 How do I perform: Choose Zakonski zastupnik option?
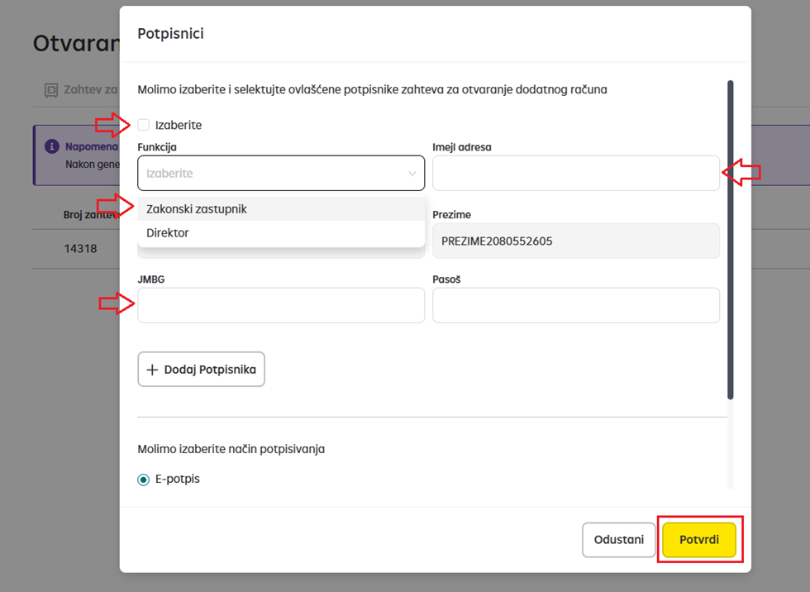(x=281, y=208)
